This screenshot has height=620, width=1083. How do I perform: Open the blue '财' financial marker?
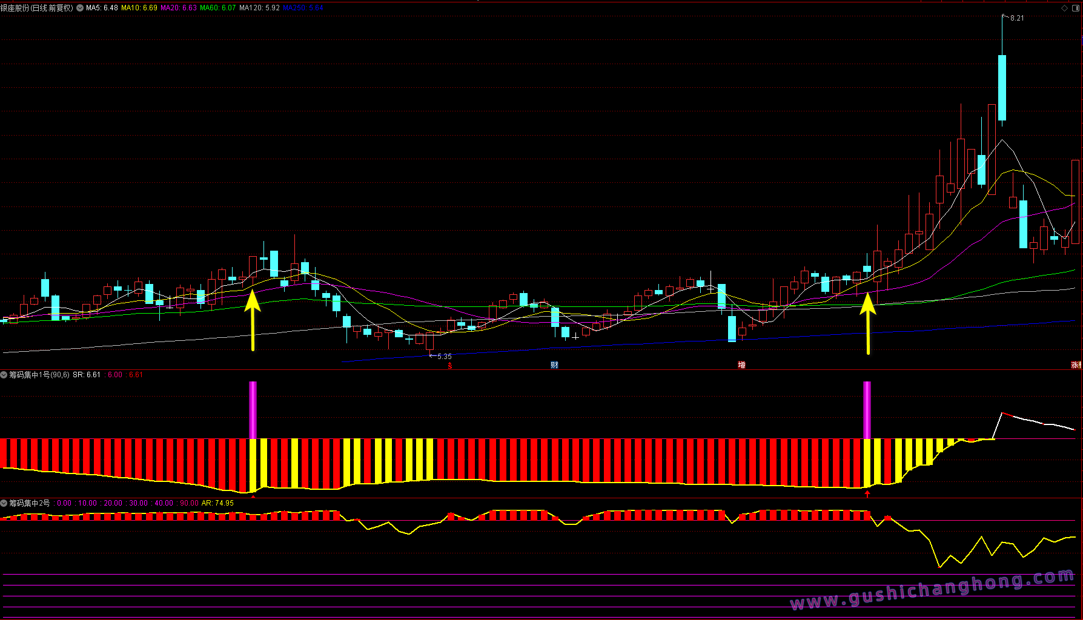(554, 365)
